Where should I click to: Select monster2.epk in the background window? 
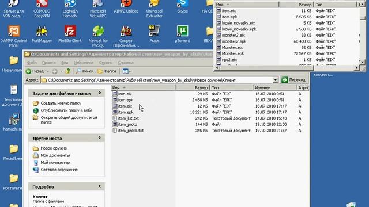click(234, 41)
